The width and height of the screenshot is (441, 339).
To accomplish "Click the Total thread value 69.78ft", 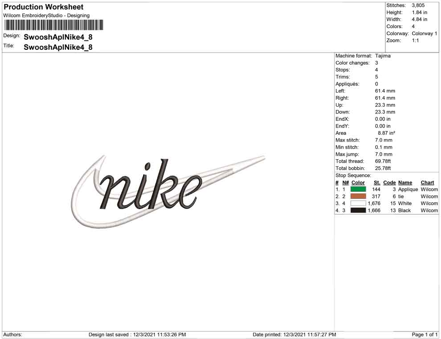I will [383, 161].
